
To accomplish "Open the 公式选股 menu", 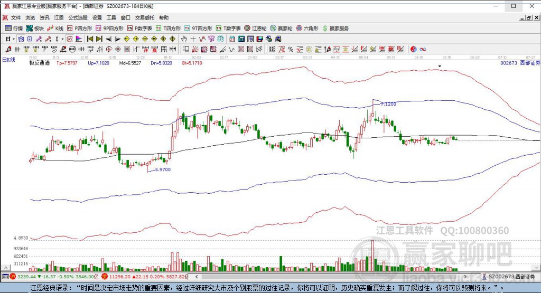I will pyautogui.click(x=78, y=17).
